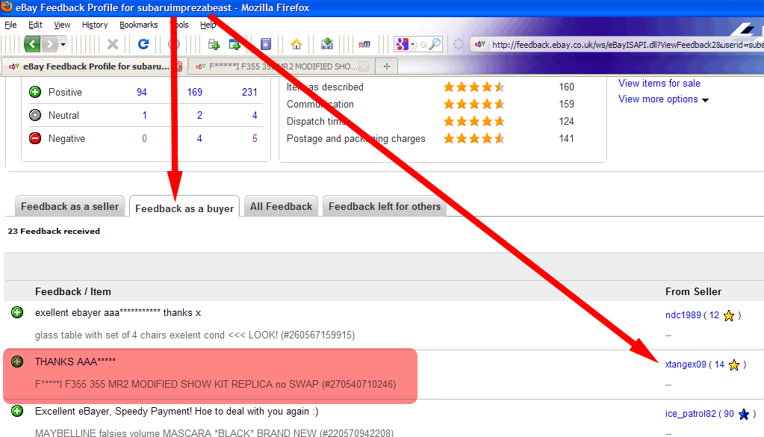Image resolution: width=764 pixels, height=437 pixels.
Task: Click the Stop loading X icon
Action: click(113, 44)
